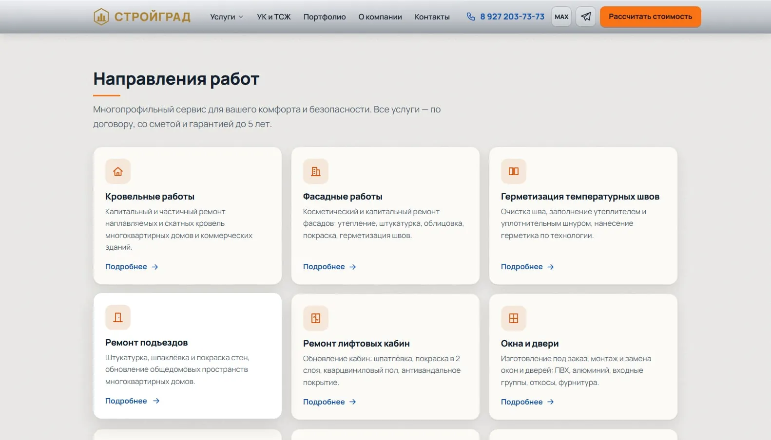
Task: Click the СТРОЙГРАД brand name text
Action: pos(153,17)
